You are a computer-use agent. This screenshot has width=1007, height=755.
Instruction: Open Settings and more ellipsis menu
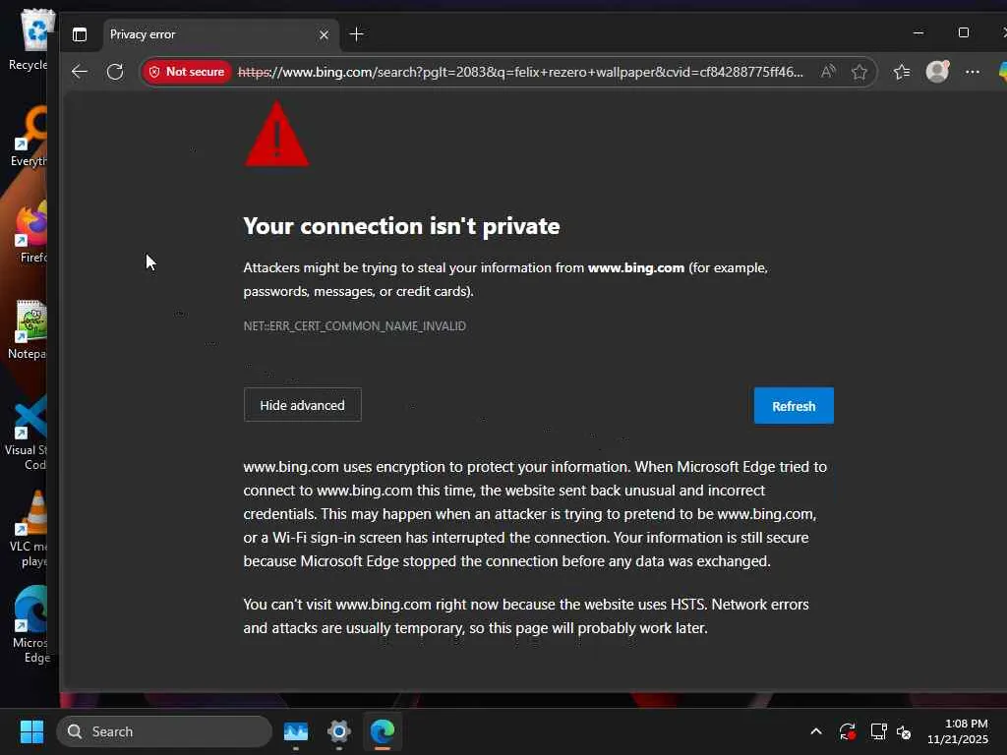(x=973, y=72)
